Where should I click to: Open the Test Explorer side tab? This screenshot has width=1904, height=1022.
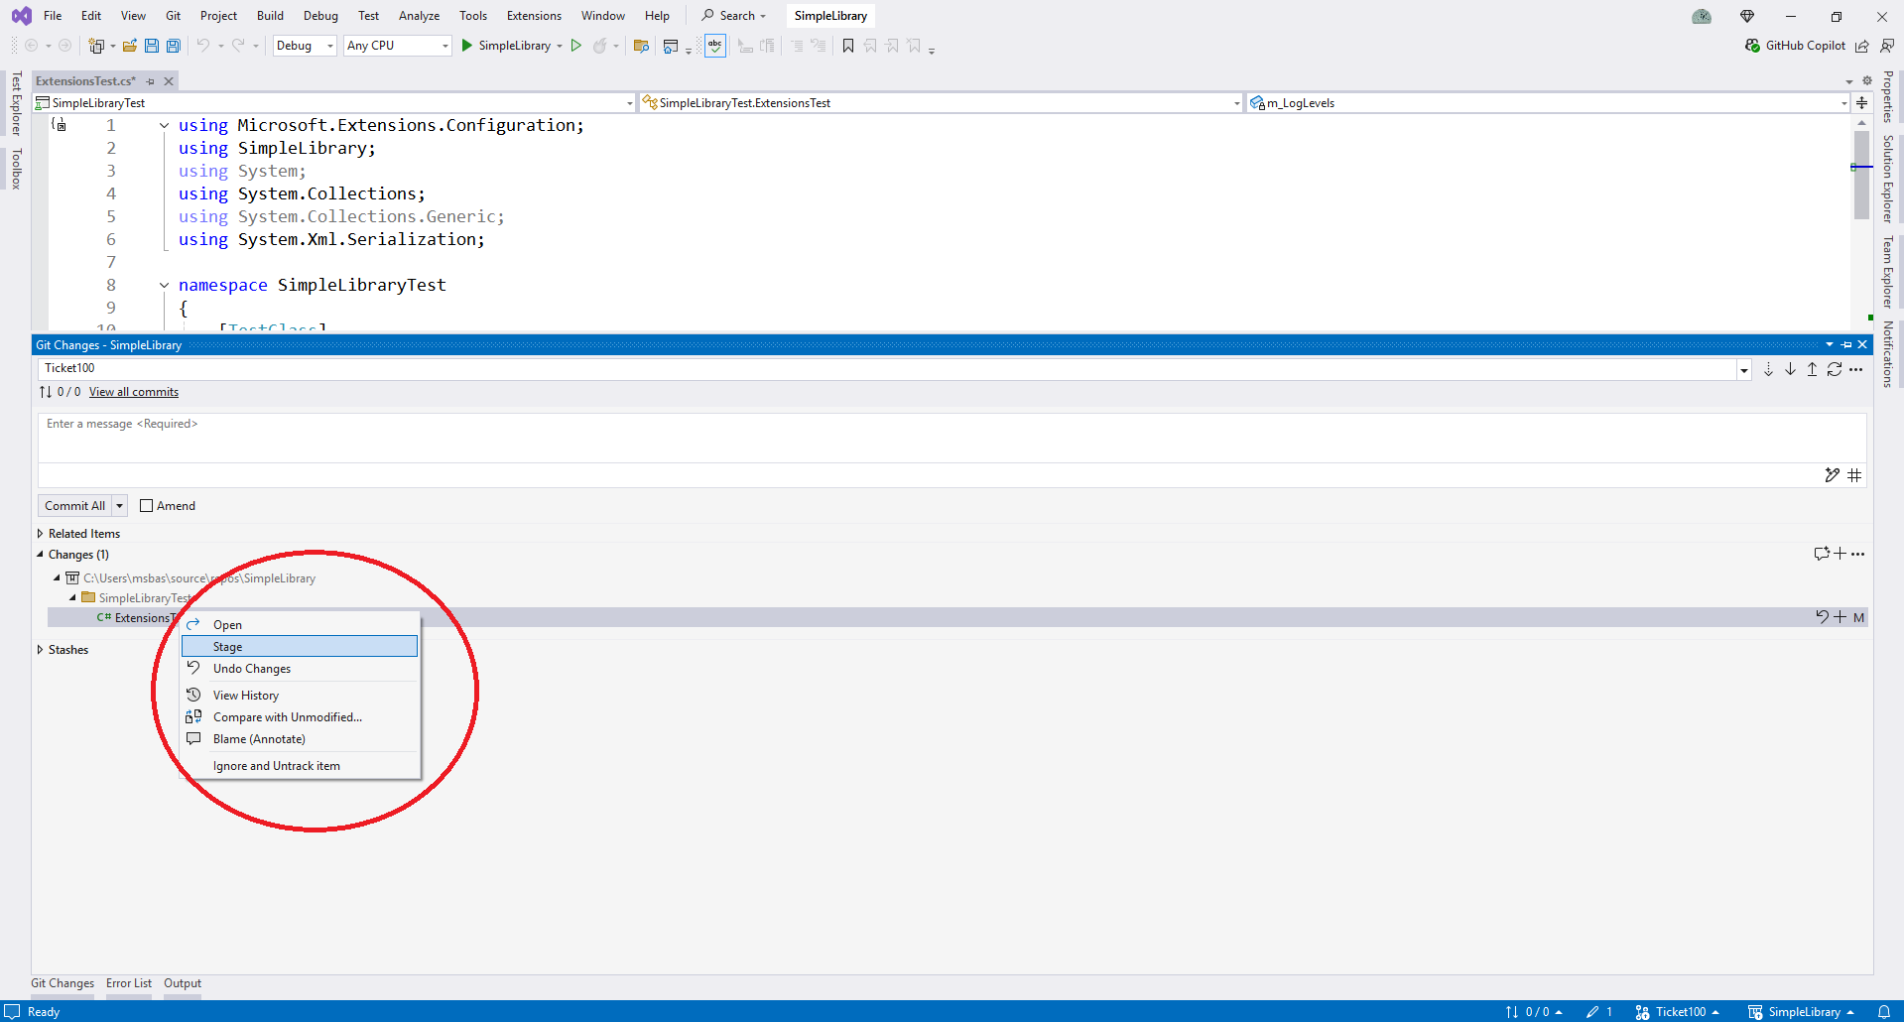pyautogui.click(x=16, y=103)
